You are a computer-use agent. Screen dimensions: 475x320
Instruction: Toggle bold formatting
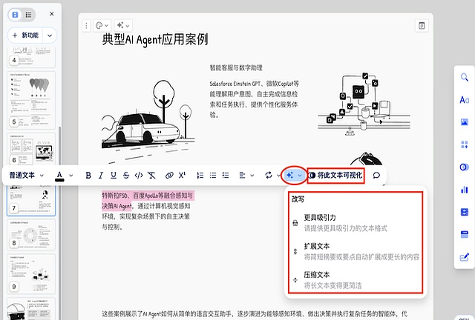pos(88,176)
